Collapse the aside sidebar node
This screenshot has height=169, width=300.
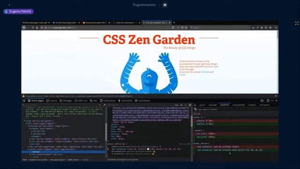tap(28, 149)
